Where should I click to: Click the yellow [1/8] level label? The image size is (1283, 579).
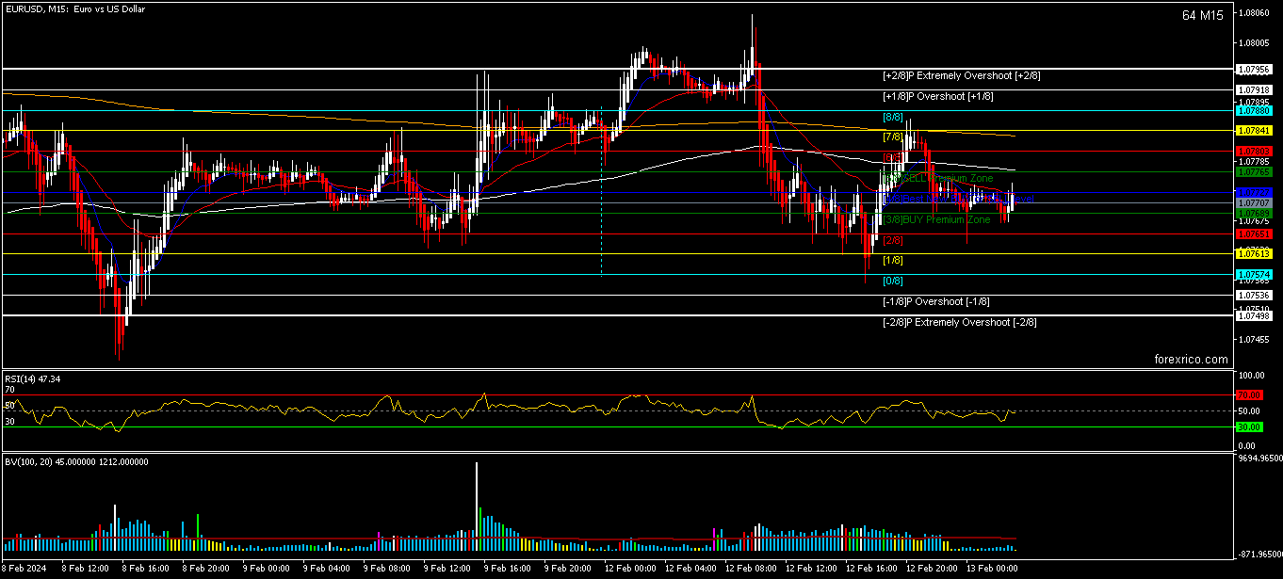coord(892,261)
